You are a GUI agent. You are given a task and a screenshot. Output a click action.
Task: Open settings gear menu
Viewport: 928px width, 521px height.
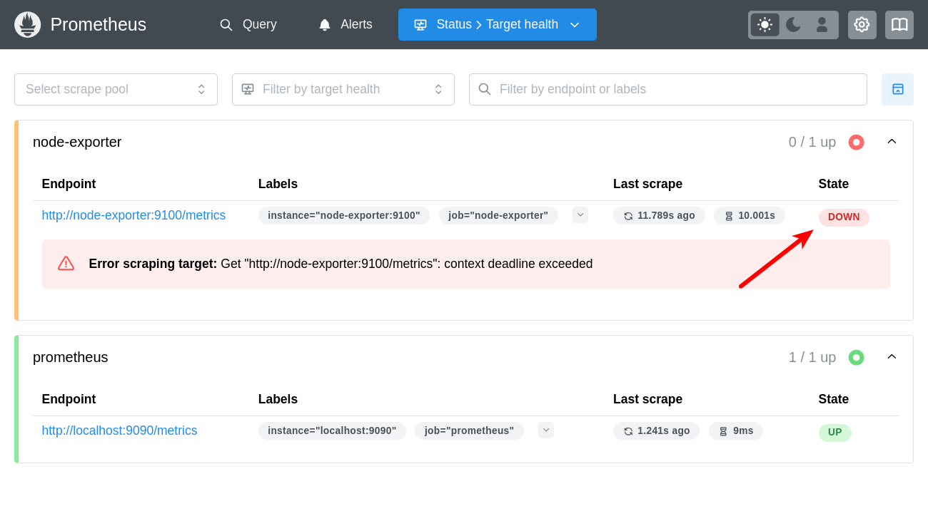862,25
